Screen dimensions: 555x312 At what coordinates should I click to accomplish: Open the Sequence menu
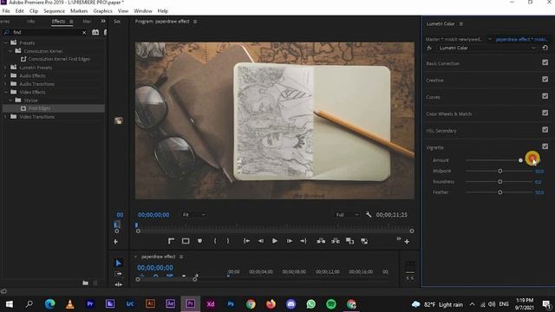tap(54, 11)
